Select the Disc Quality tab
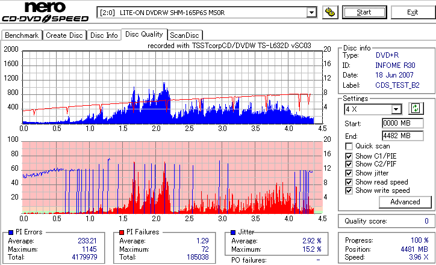This screenshot has width=436, height=265. (144, 34)
